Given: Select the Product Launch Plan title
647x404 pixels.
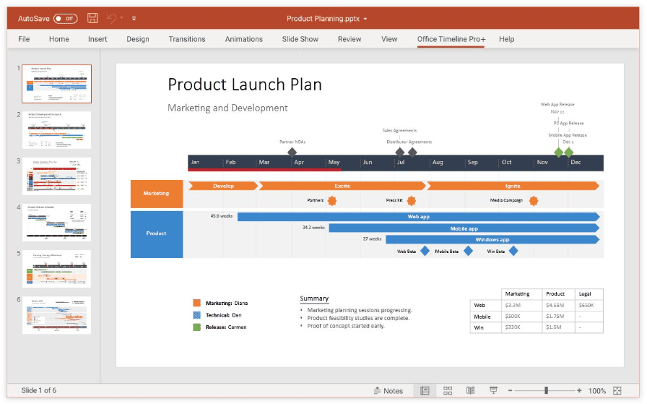Looking at the screenshot, I should (245, 85).
